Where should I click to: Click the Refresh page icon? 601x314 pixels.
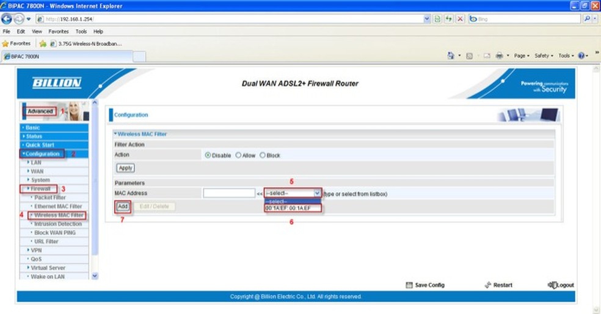(448, 19)
